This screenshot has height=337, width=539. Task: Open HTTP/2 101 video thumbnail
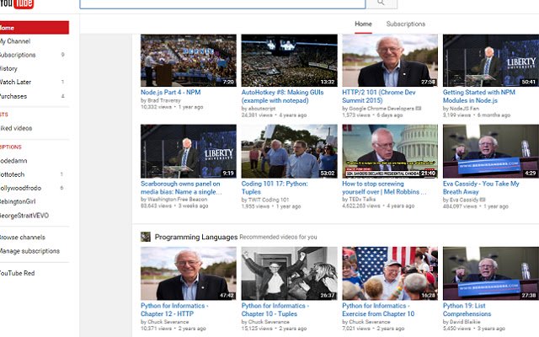[390, 60]
